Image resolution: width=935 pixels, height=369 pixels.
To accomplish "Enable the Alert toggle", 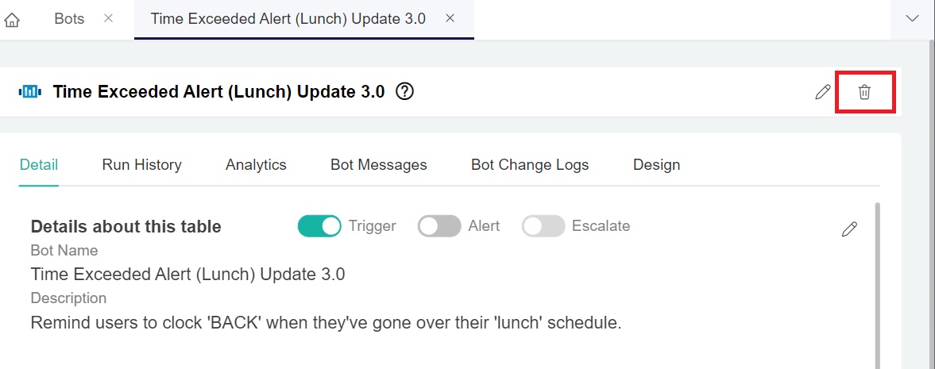I will [439, 226].
